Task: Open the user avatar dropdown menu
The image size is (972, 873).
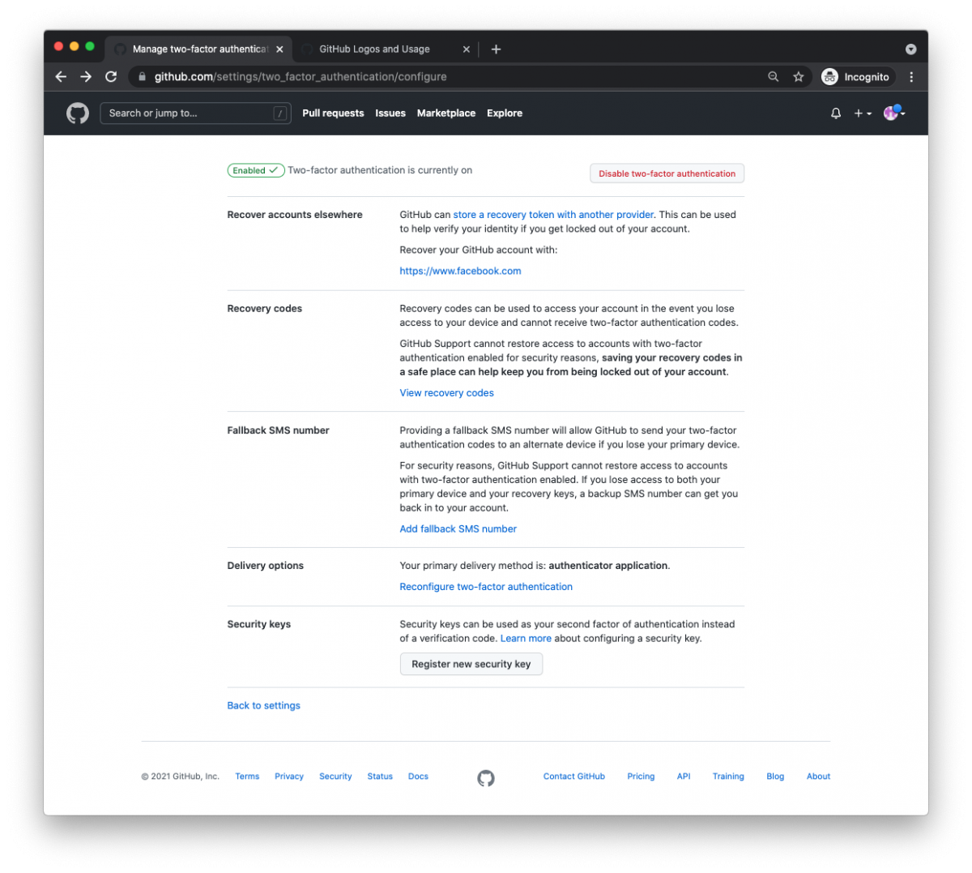Action: pyautogui.click(x=894, y=113)
